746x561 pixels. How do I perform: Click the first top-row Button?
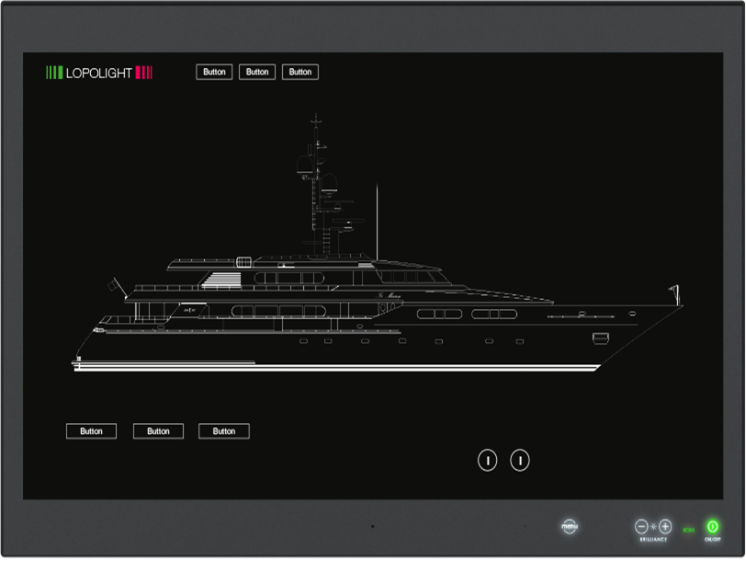coord(214,72)
